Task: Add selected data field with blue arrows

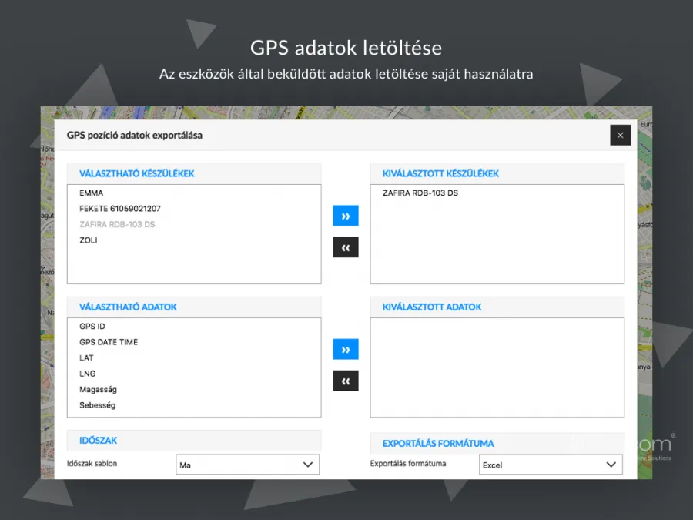Action: point(346,349)
